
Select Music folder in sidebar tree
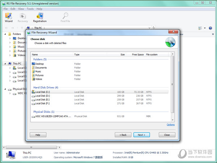pos(21,47)
